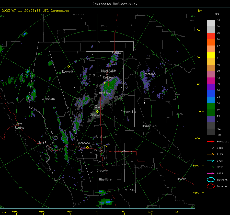
Task: Click the 'current' legend label
Action: (x=222, y=180)
